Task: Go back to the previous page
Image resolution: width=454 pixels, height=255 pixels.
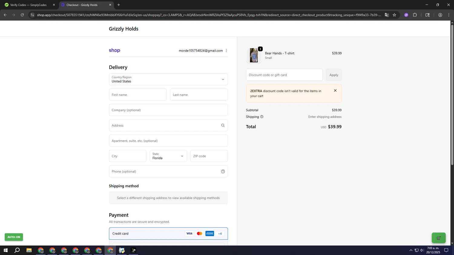Action: tap(5, 15)
